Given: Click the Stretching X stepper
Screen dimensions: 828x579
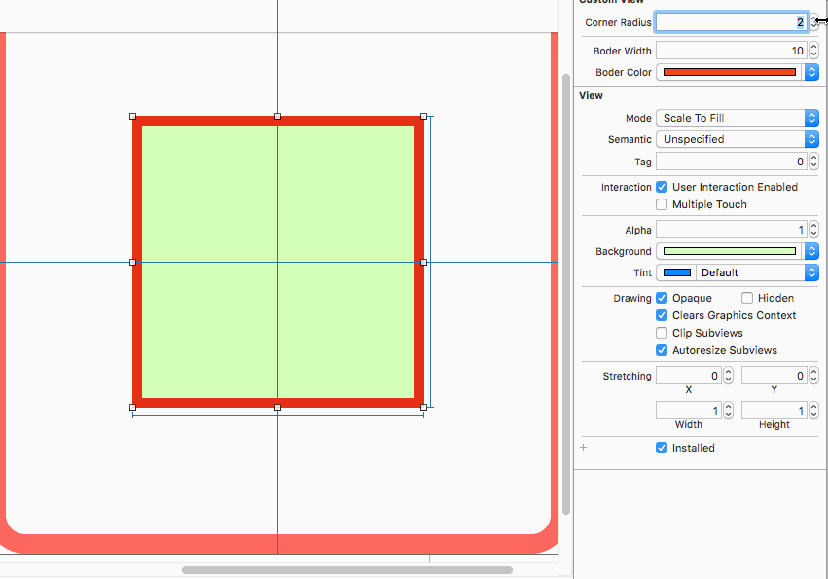Looking at the screenshot, I should (728, 376).
